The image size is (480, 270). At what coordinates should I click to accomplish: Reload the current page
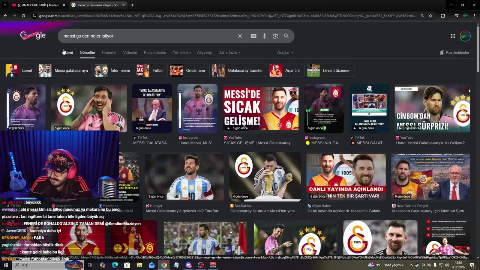(23, 16)
